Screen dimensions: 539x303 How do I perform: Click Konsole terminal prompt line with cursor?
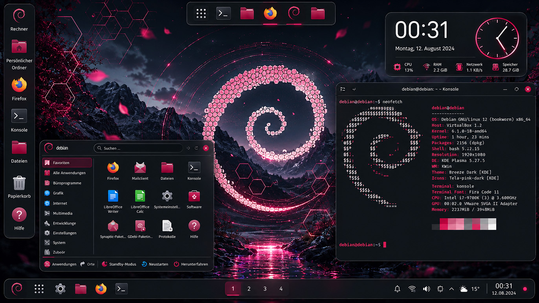(363, 245)
